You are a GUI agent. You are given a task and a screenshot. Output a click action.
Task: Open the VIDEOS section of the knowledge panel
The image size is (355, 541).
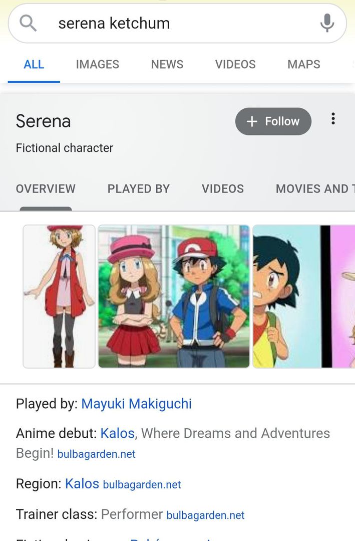[x=223, y=189]
